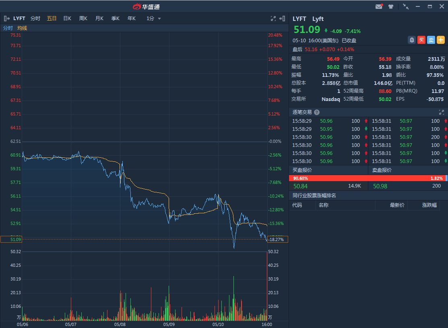Click the blue Sell (卖) button
Screen dimensions: 448x328
pos(431,40)
